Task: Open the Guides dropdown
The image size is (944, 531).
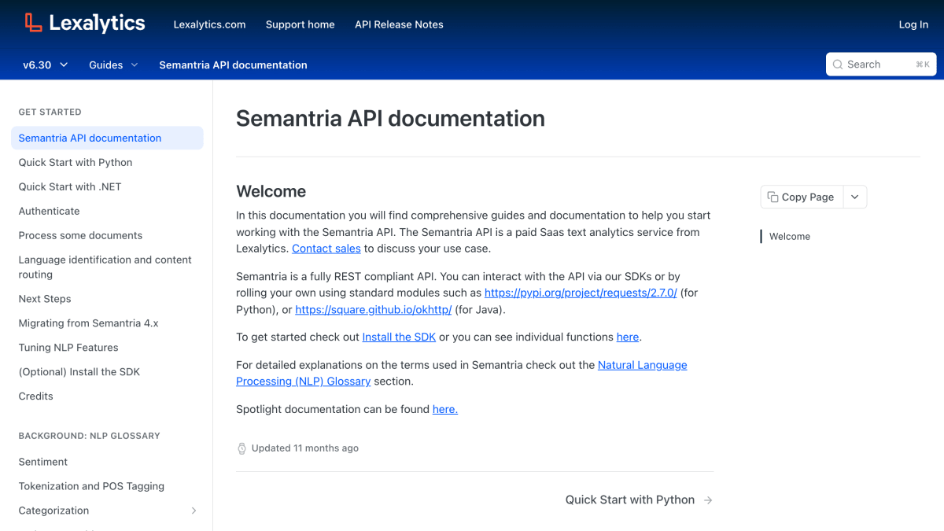Action: pyautogui.click(x=113, y=65)
